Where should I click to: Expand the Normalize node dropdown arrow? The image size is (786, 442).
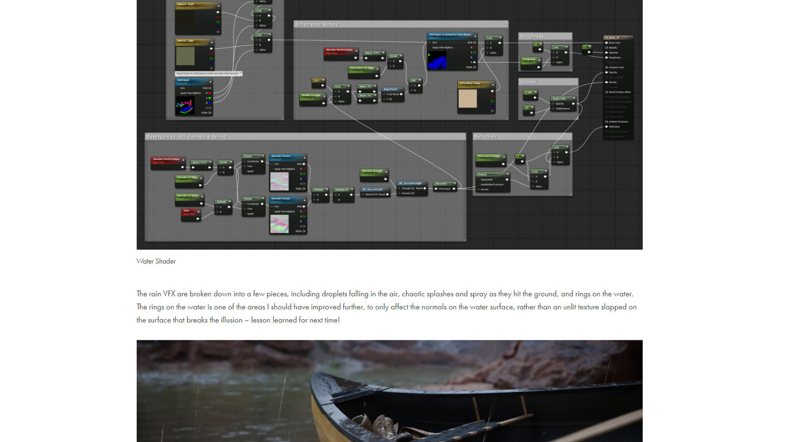click(454, 184)
